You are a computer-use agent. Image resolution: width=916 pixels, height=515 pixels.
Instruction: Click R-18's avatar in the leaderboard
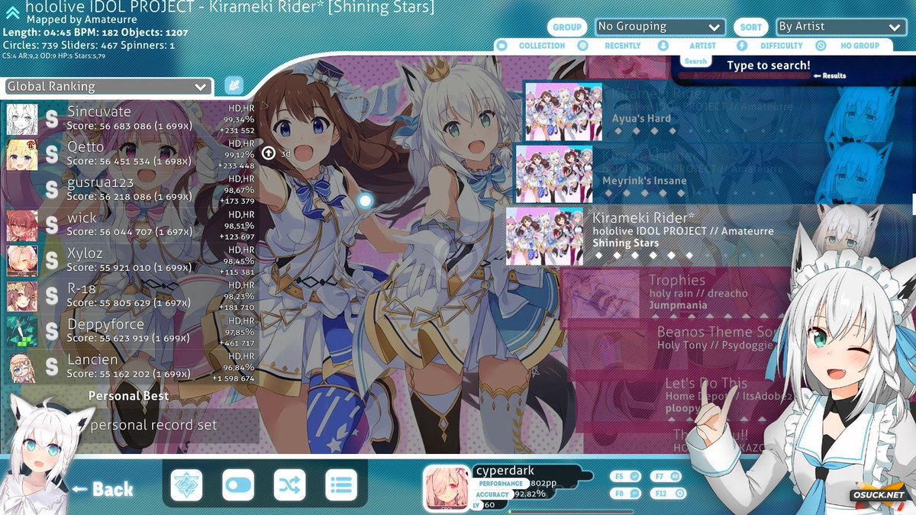[21, 296]
